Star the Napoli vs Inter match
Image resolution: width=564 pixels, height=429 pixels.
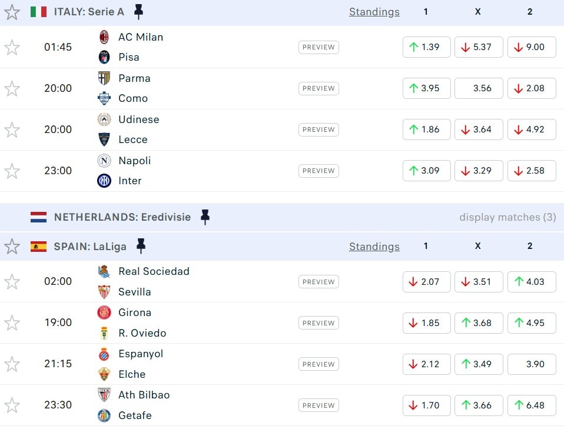click(12, 171)
